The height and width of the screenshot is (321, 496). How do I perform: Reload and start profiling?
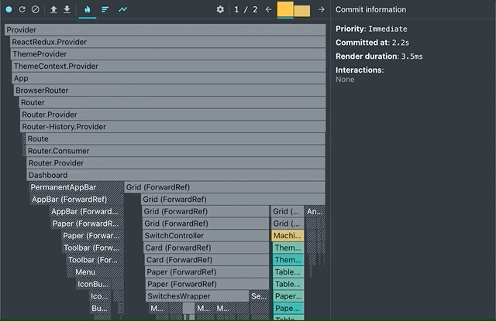tap(22, 9)
